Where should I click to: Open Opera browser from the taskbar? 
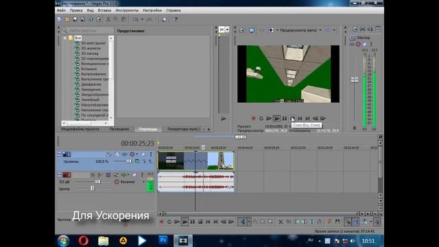tap(84, 241)
